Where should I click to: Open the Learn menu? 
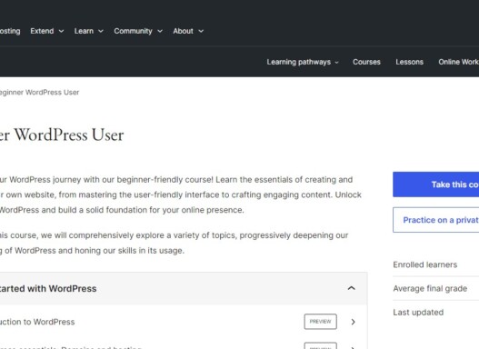click(89, 31)
